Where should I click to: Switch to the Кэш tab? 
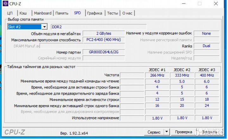click(x=23, y=13)
